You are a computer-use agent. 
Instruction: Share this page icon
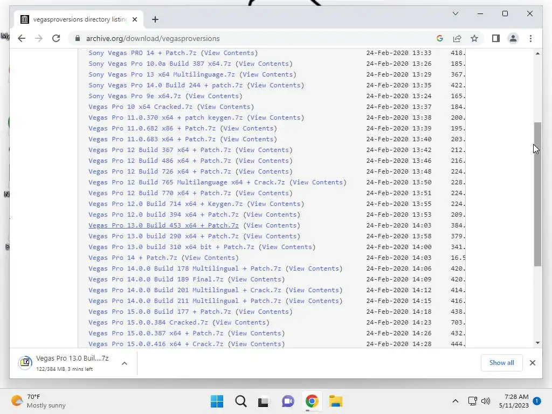tap(457, 38)
